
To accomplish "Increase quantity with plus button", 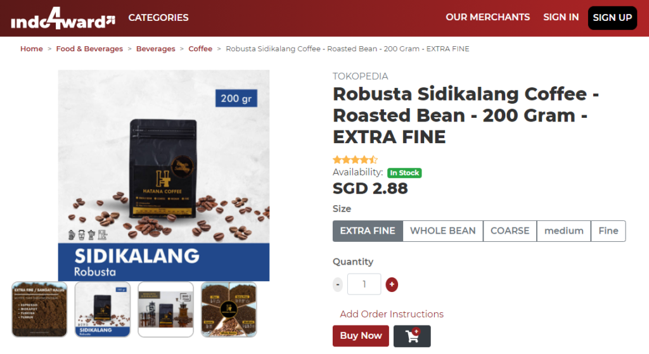I will coord(392,284).
